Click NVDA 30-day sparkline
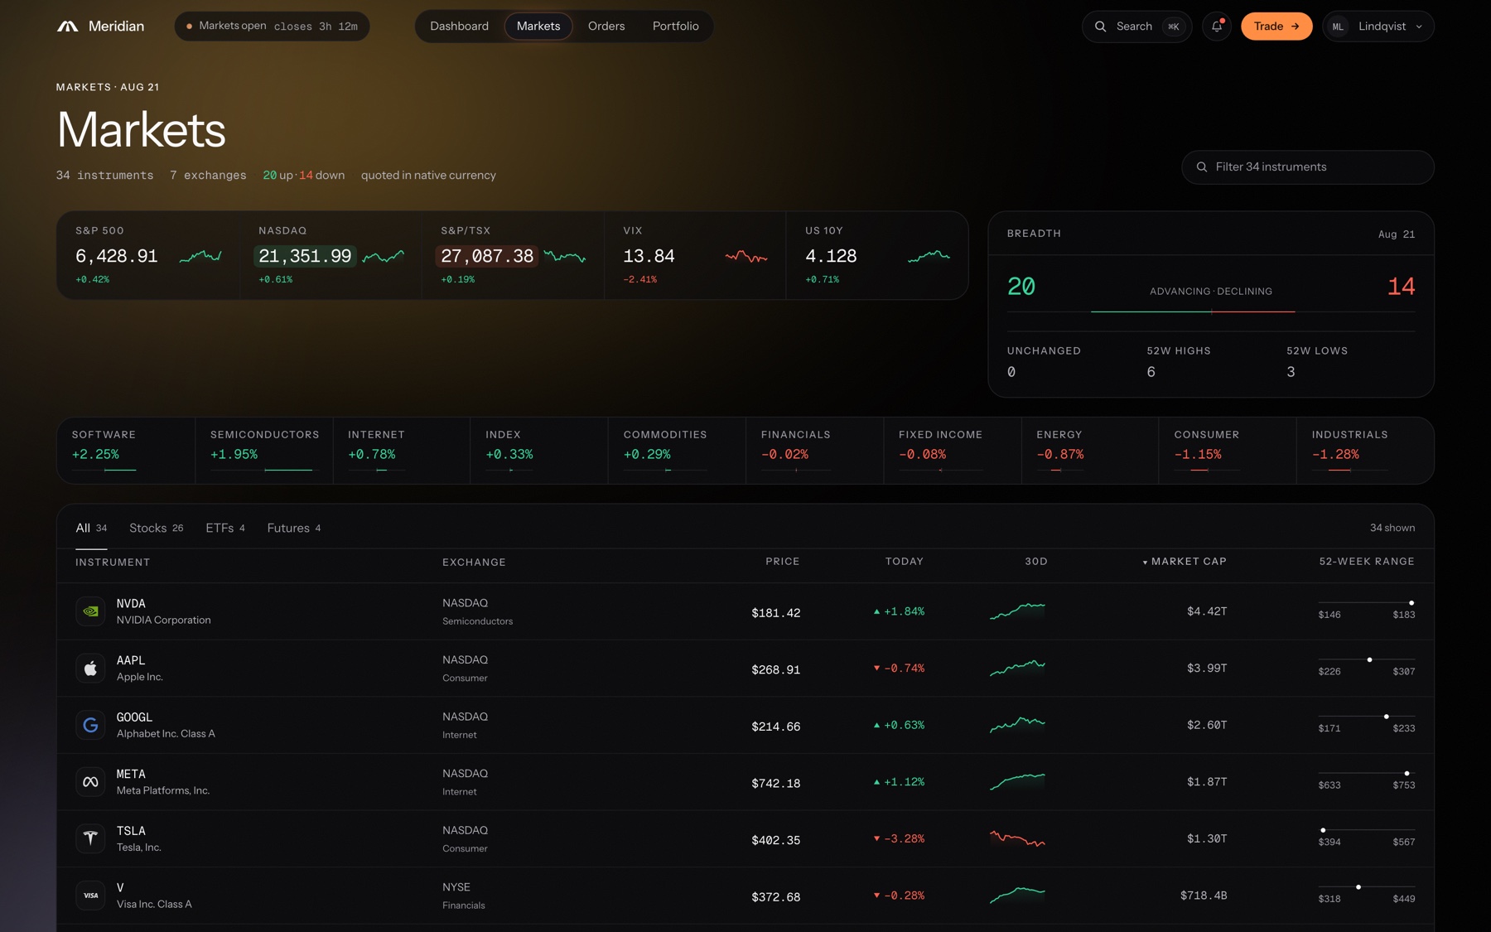This screenshot has width=1491, height=932. click(x=1017, y=611)
